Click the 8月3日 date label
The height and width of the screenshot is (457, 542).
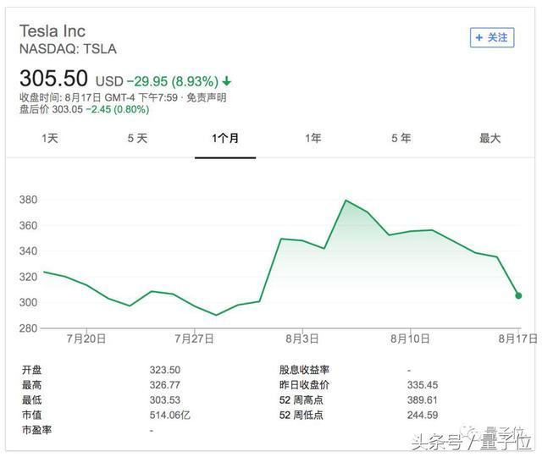(x=302, y=339)
